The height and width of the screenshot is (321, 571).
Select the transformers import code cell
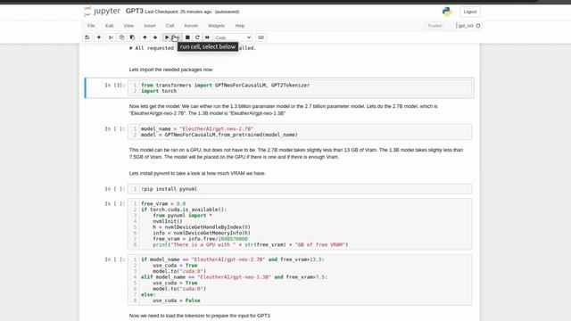click(300, 87)
